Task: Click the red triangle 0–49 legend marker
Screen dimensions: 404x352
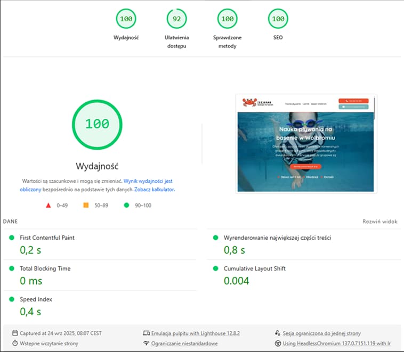Action: tap(49, 205)
